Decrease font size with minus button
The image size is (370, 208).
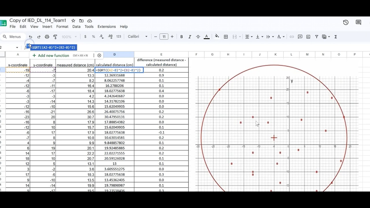(156, 37)
